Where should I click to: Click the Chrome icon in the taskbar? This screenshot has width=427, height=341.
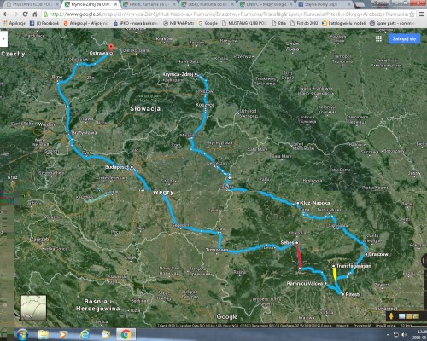point(126,334)
